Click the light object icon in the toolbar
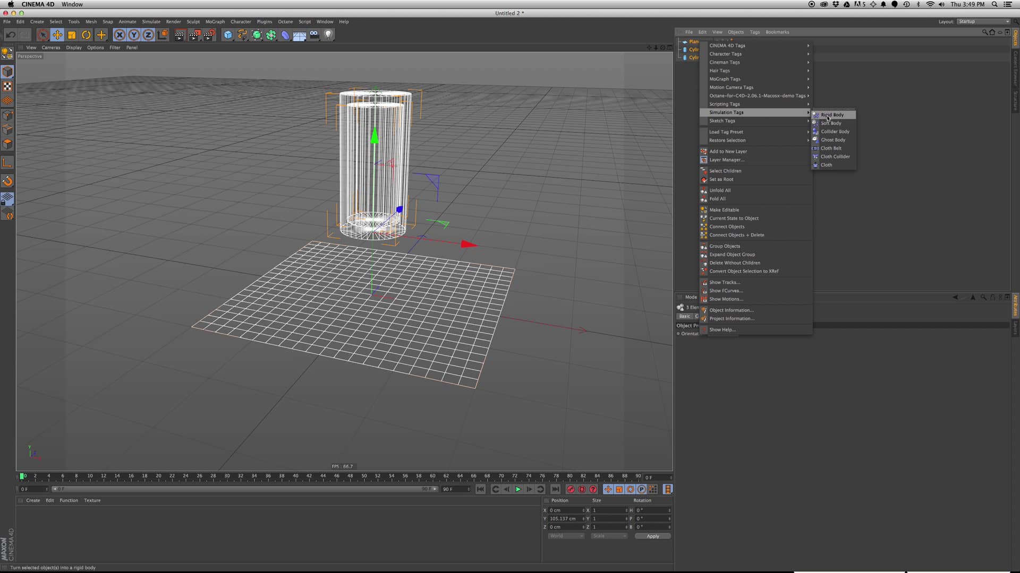Image resolution: width=1020 pixels, height=573 pixels. click(x=328, y=35)
